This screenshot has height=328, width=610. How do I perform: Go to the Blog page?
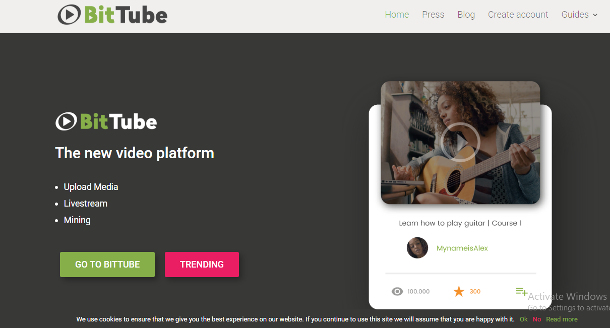click(x=466, y=15)
